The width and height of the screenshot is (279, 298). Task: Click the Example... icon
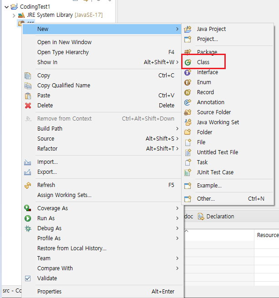pos(188,186)
